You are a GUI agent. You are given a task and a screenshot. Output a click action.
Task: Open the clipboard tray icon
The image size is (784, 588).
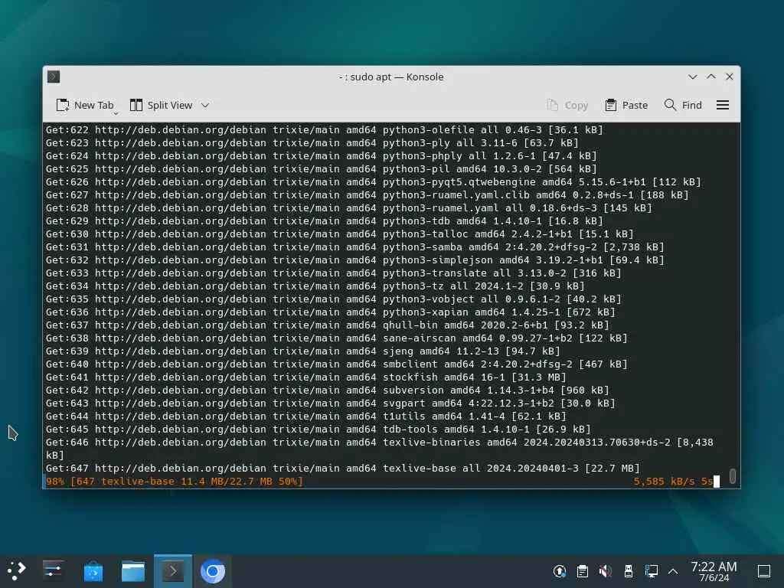point(583,571)
